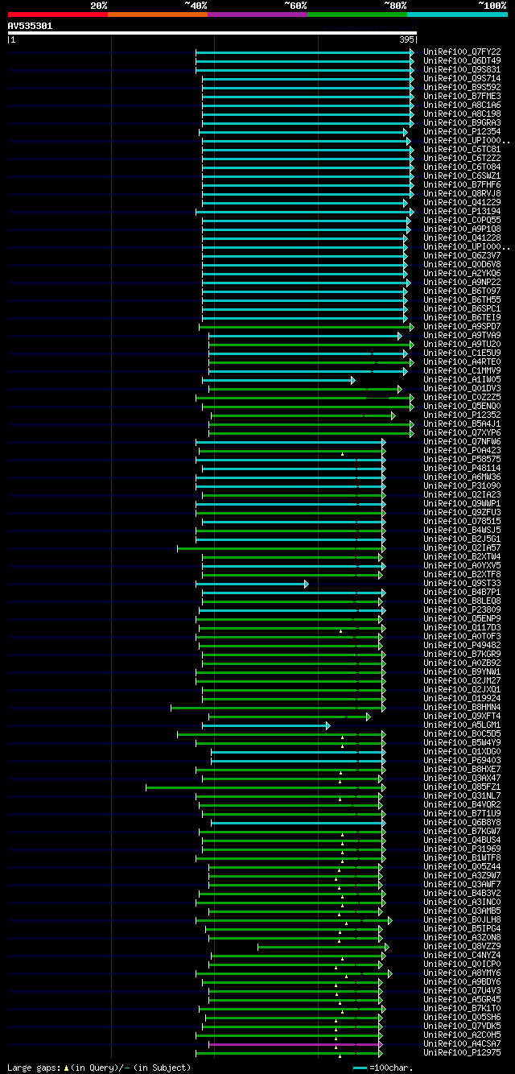Screen dimensions: 515x1074
Task: Select the UniRef100_A8C1A6 label
Action: click(x=462, y=105)
